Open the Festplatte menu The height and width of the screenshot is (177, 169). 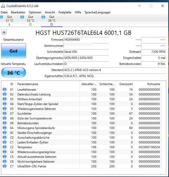[x=65, y=12]
